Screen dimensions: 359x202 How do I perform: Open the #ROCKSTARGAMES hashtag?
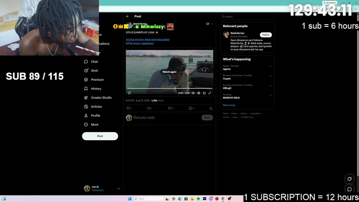click(157, 40)
